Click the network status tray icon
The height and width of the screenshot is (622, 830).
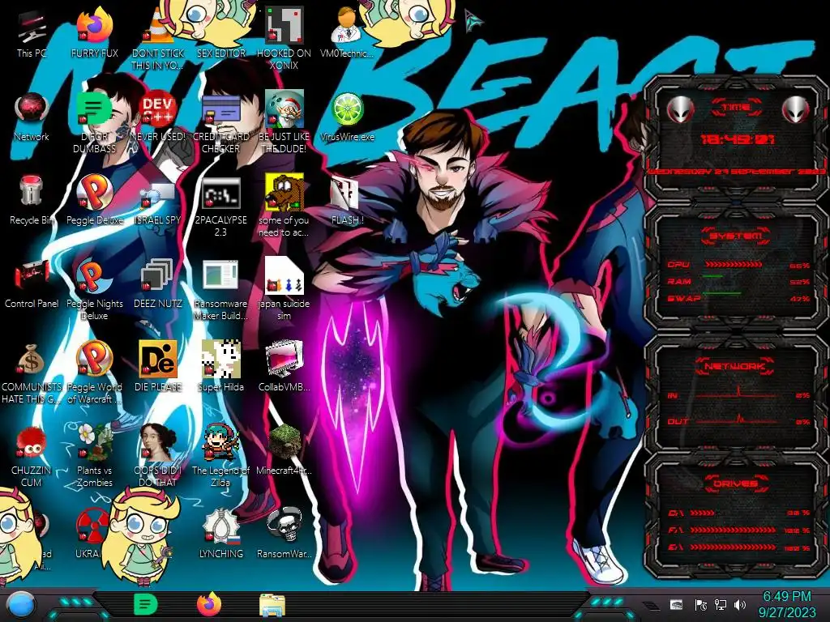pyautogui.click(x=721, y=605)
